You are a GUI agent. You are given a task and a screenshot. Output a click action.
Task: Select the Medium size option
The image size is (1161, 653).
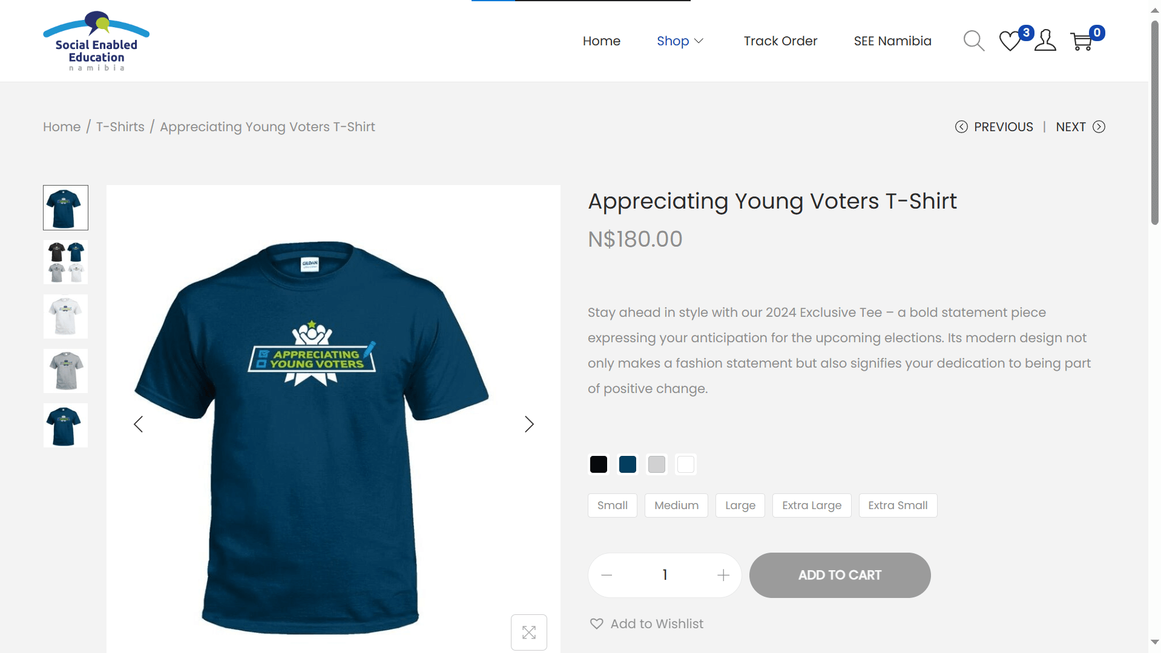point(676,505)
